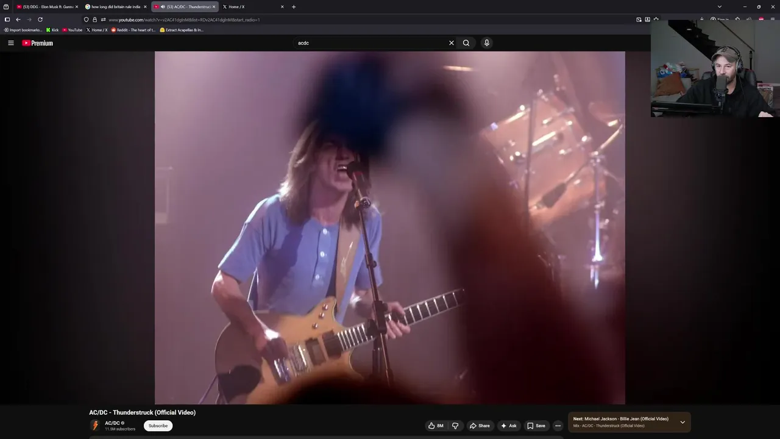Mute the AC/DC tab audio icon
Screen dimensions: 780x439
pyautogui.click(x=163, y=7)
